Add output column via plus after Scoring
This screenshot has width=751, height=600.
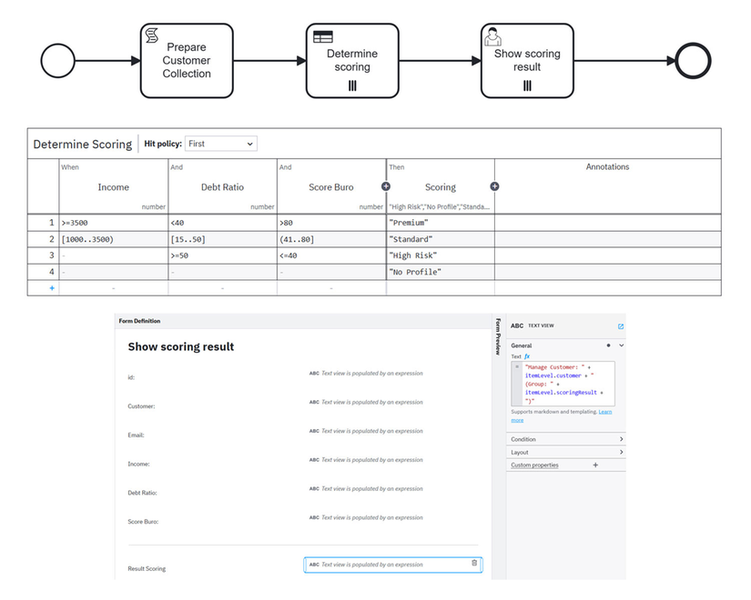(495, 186)
